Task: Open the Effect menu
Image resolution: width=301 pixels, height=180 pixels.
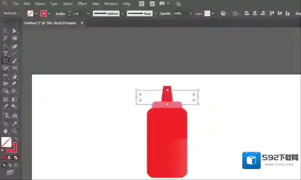Action: tap(82, 4)
